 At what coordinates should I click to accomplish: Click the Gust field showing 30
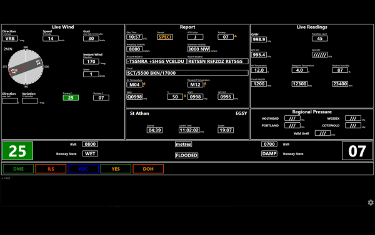tap(91, 39)
